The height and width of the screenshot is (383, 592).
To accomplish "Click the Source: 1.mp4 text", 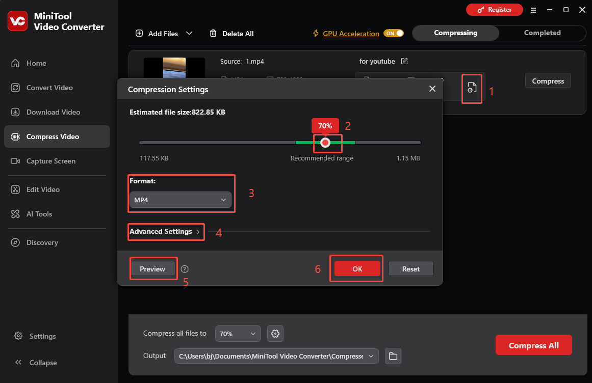I will pos(242,62).
